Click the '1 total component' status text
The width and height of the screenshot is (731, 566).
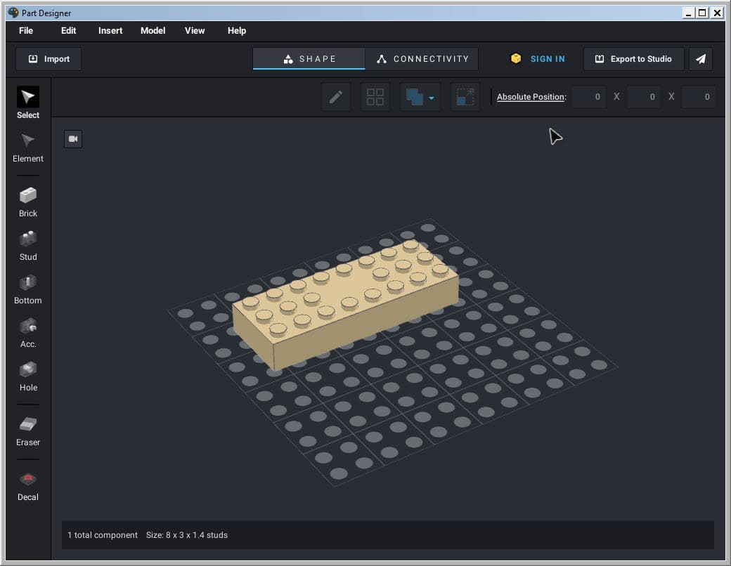tap(103, 535)
